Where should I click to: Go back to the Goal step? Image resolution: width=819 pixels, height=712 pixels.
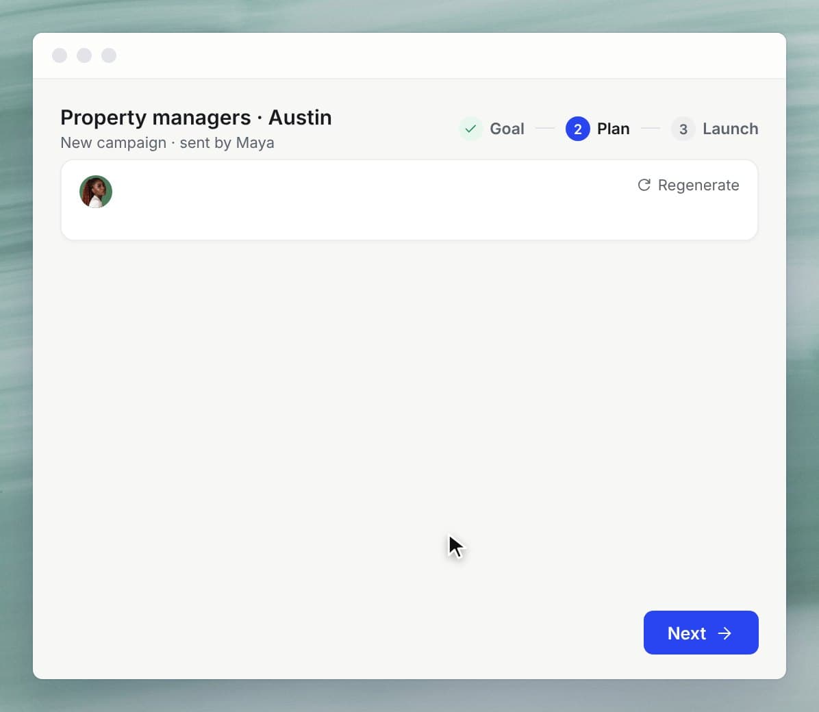(x=492, y=129)
